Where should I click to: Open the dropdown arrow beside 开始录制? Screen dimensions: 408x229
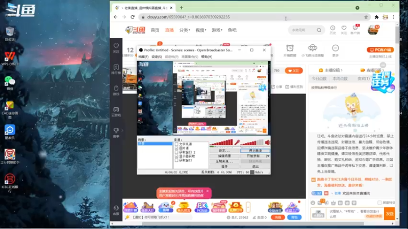point(268,156)
